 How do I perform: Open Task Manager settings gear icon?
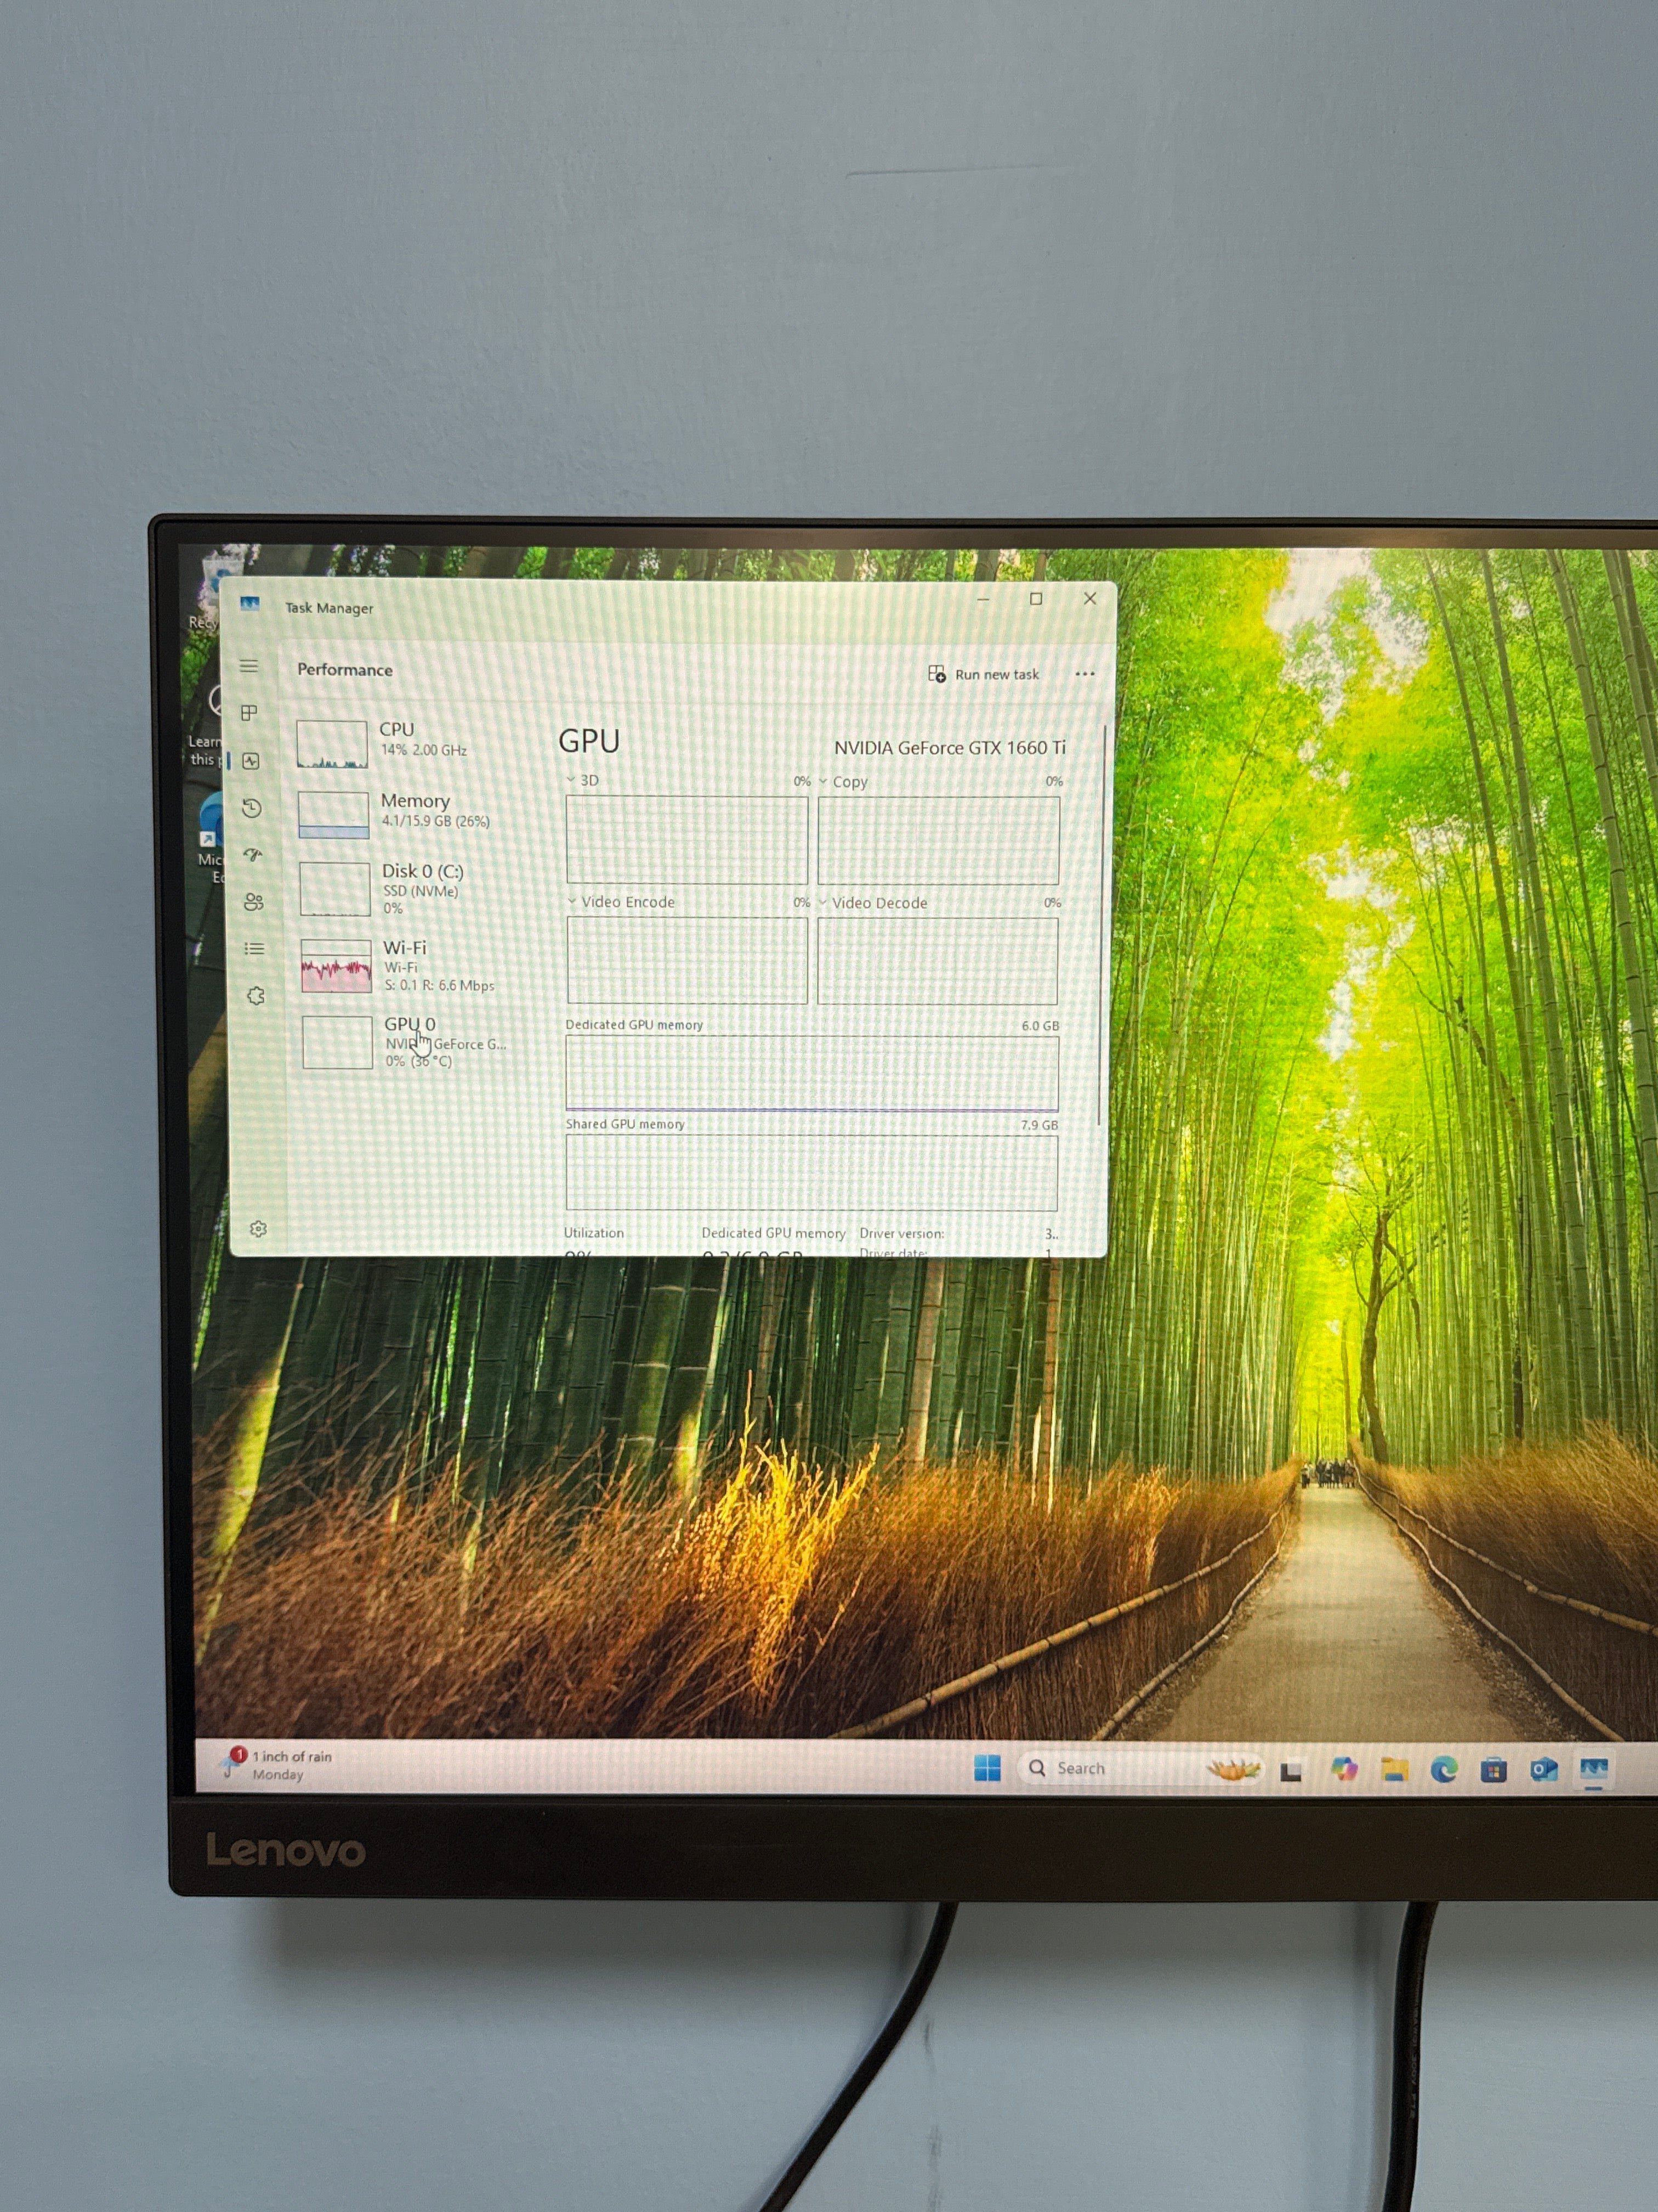tap(258, 1229)
